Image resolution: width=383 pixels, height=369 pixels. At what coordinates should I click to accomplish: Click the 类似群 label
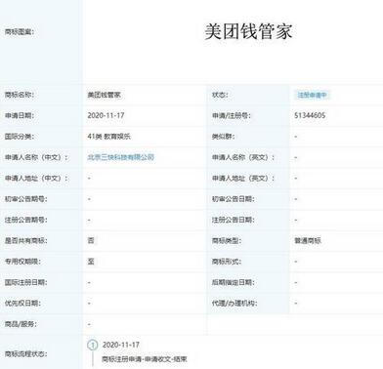224,137
